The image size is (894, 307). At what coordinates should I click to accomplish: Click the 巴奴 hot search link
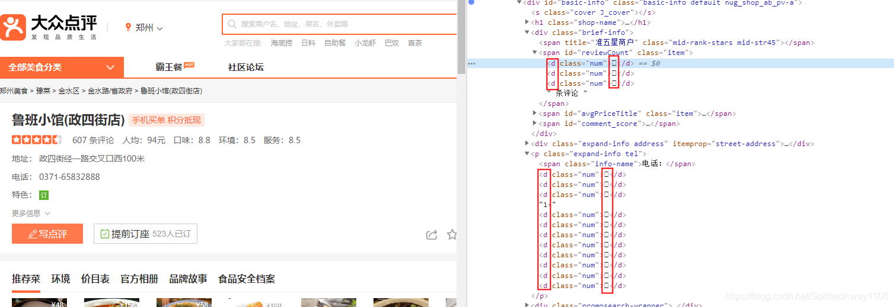392,43
